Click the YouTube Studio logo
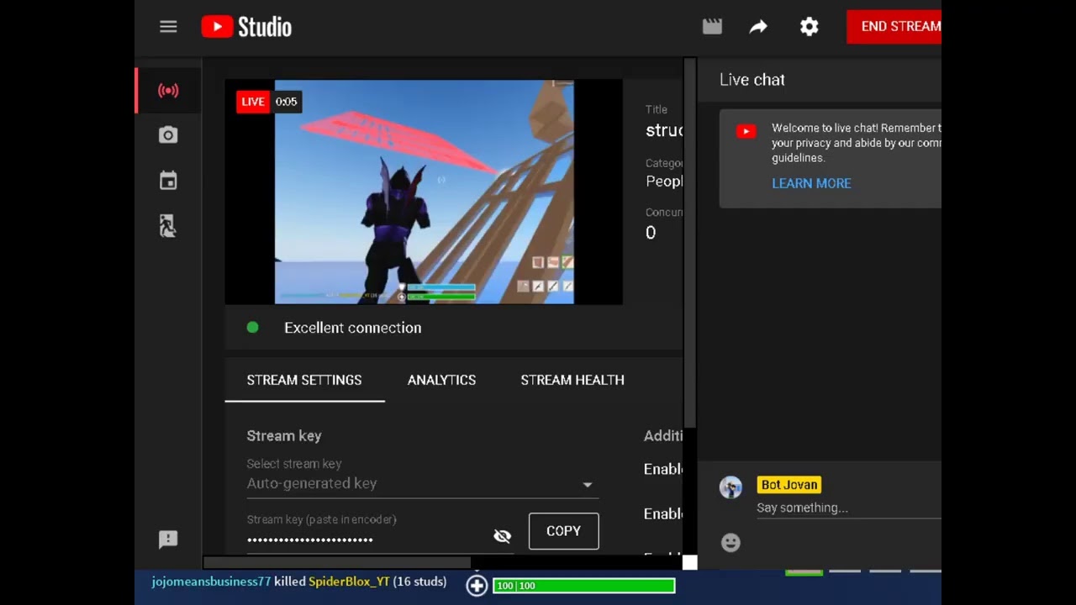 pyautogui.click(x=246, y=27)
